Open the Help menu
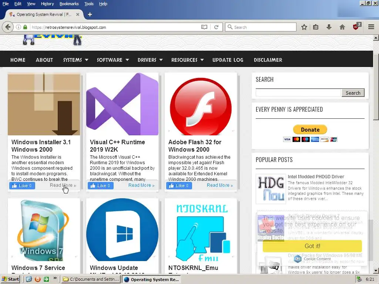 click(x=103, y=4)
